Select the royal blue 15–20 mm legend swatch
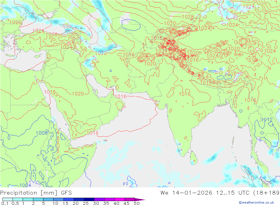 coord(69,199)
